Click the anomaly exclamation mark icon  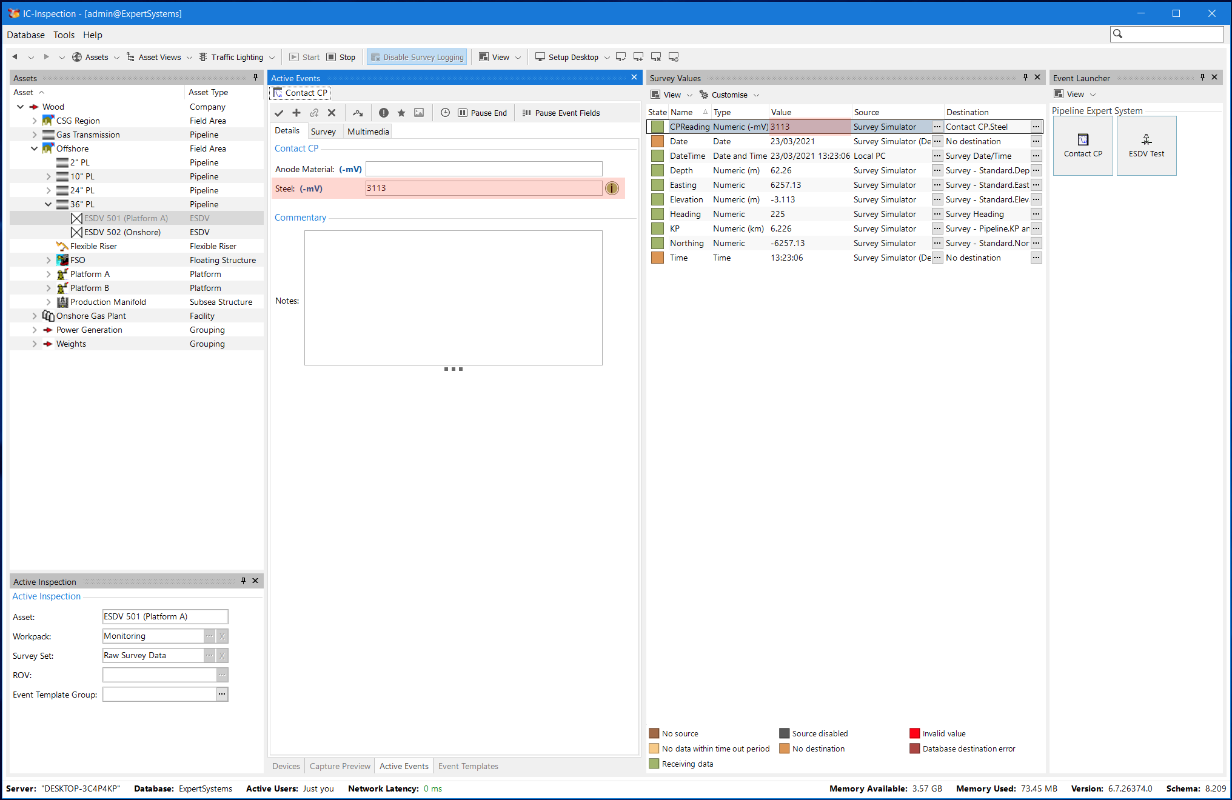[384, 113]
